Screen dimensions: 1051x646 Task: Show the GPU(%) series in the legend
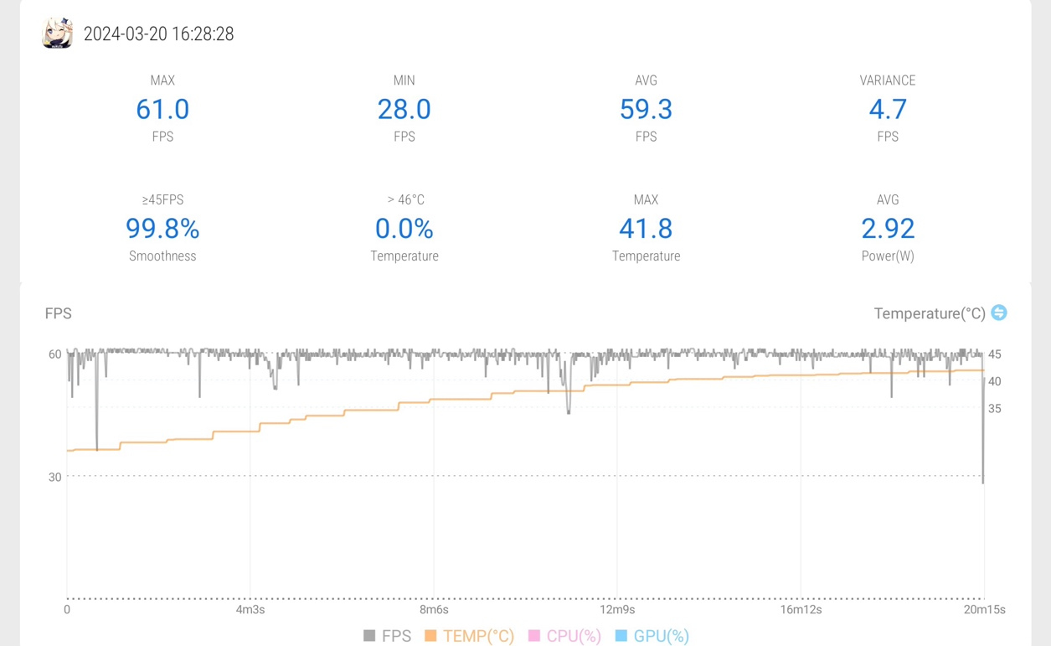pos(652,636)
